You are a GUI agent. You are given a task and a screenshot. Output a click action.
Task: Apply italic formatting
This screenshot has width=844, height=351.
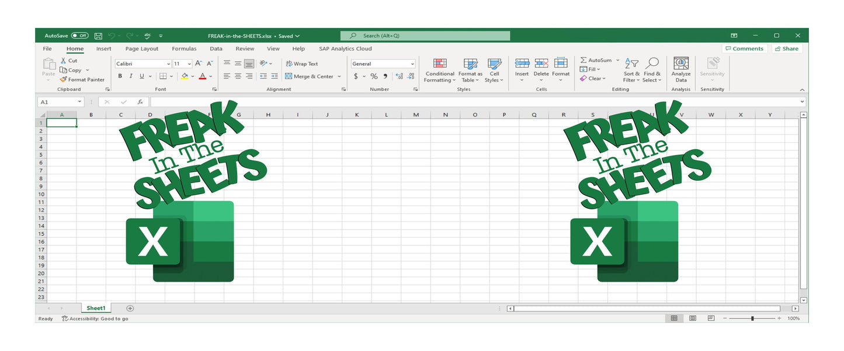click(x=130, y=76)
